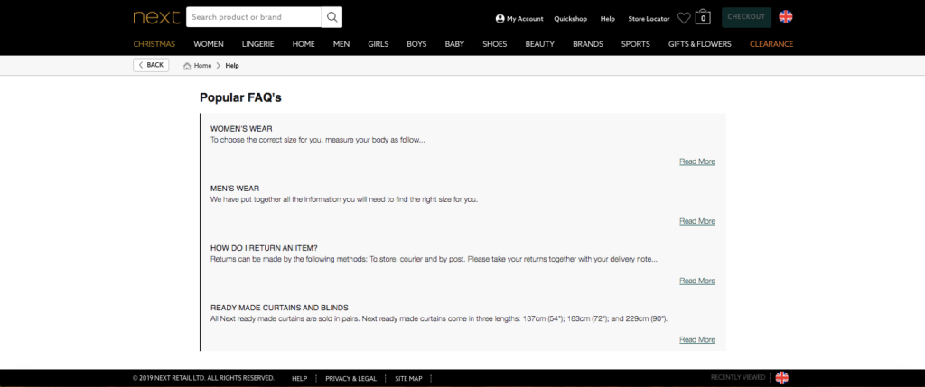925x387 pixels.
Task: Open the Christmas menu
Action: (154, 44)
